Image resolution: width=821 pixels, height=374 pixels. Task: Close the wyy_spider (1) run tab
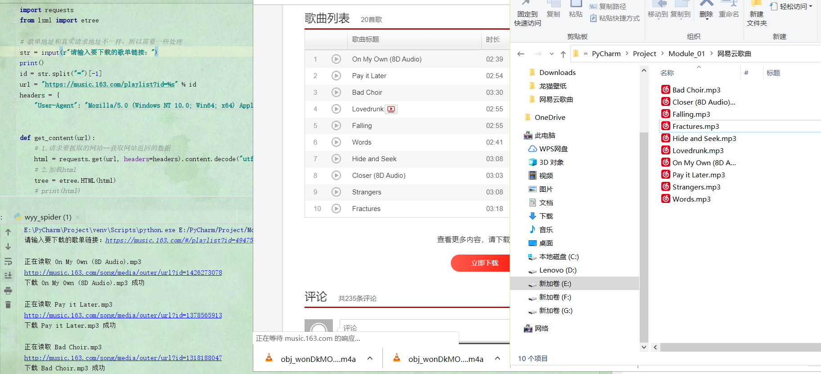tap(77, 217)
